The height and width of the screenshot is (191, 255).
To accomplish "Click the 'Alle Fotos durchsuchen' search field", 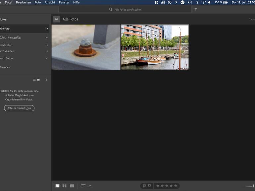I will (x=125, y=10).
